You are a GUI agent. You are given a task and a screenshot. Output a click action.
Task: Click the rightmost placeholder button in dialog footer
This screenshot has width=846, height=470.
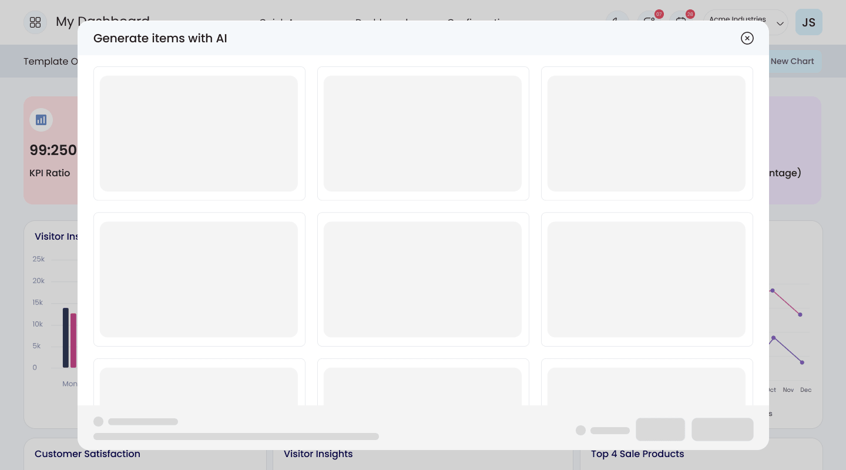(723, 429)
